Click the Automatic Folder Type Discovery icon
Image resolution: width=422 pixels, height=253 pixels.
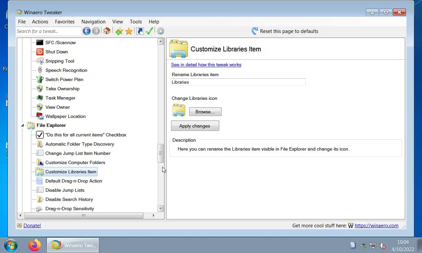click(40, 144)
